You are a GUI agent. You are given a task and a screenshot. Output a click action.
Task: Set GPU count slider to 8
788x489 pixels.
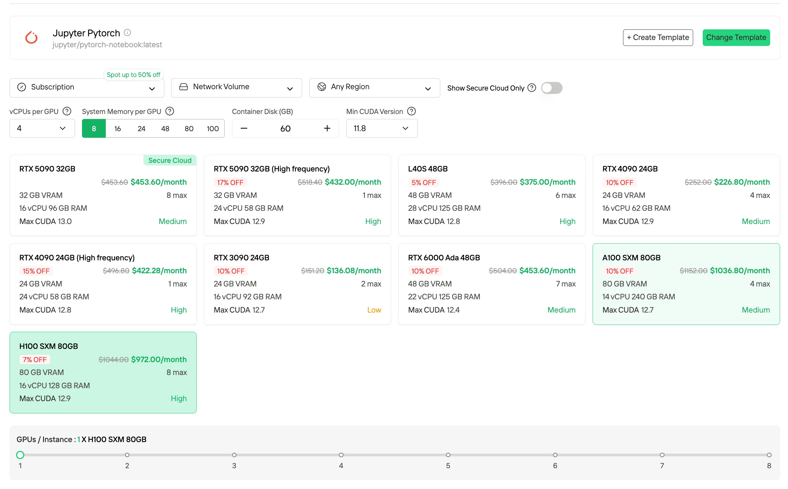(x=769, y=455)
